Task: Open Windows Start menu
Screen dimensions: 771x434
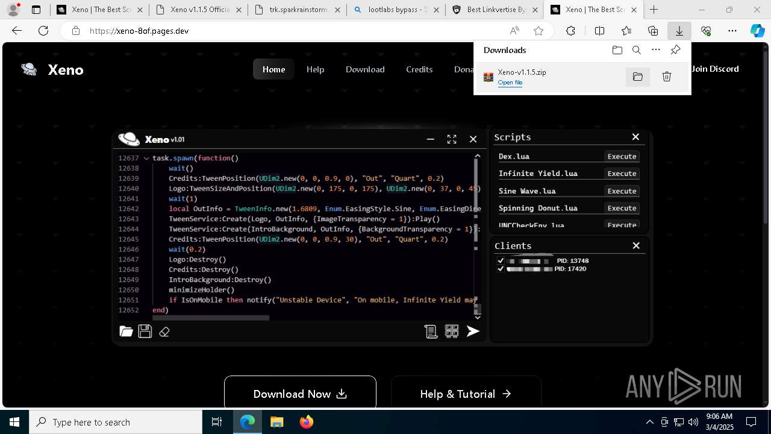Action: [x=14, y=422]
